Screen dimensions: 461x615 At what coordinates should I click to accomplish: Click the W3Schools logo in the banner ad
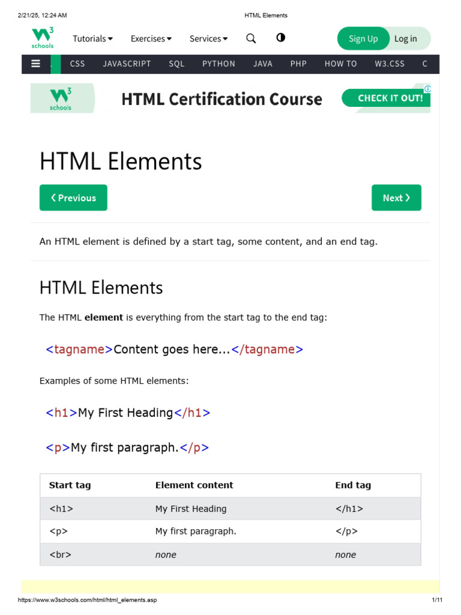(x=61, y=99)
